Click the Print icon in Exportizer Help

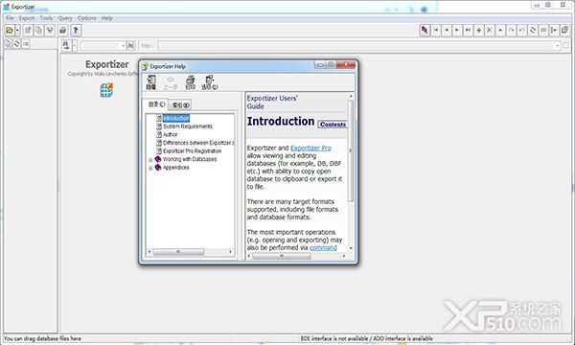pyautogui.click(x=191, y=82)
